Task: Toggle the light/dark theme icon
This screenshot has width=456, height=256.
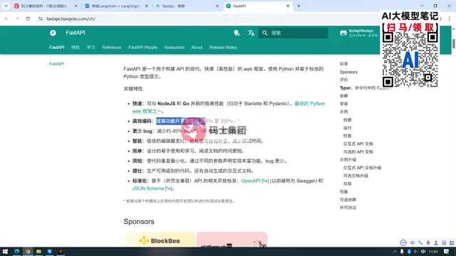Action: (x=237, y=33)
